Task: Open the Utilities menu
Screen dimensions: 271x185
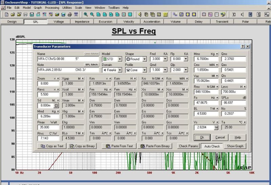Action: 67,7
